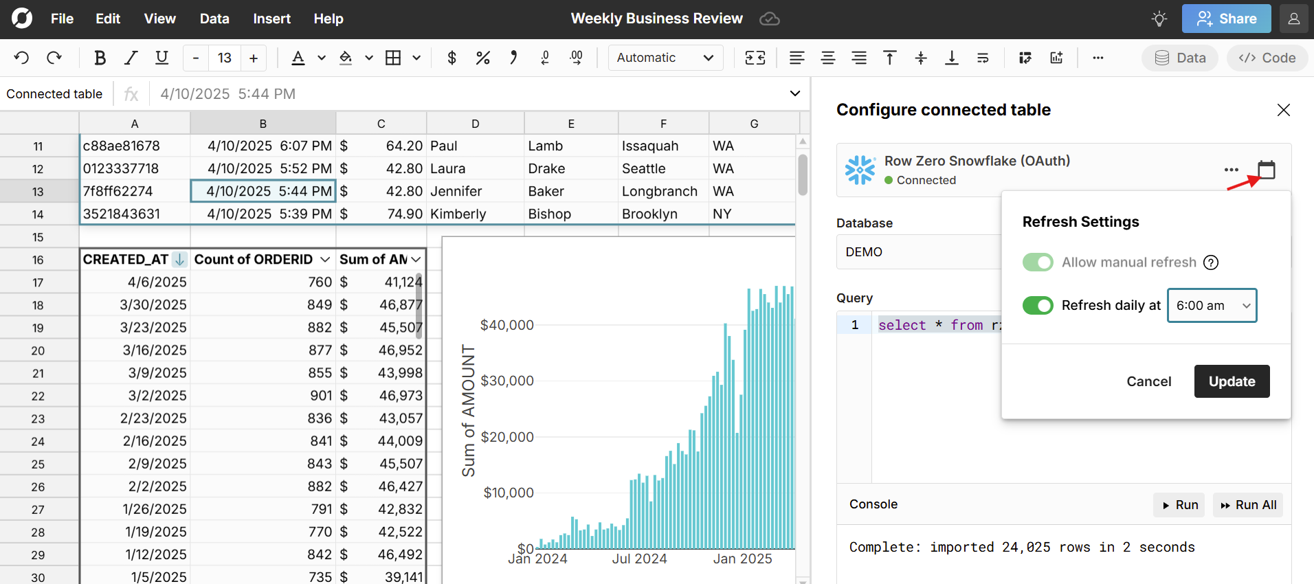The image size is (1314, 584).
Task: Apply currency dollar format
Action: pos(452,58)
